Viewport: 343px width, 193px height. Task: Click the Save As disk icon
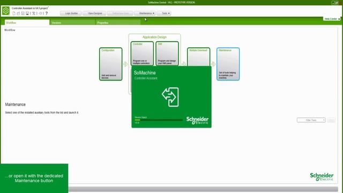(27, 13)
